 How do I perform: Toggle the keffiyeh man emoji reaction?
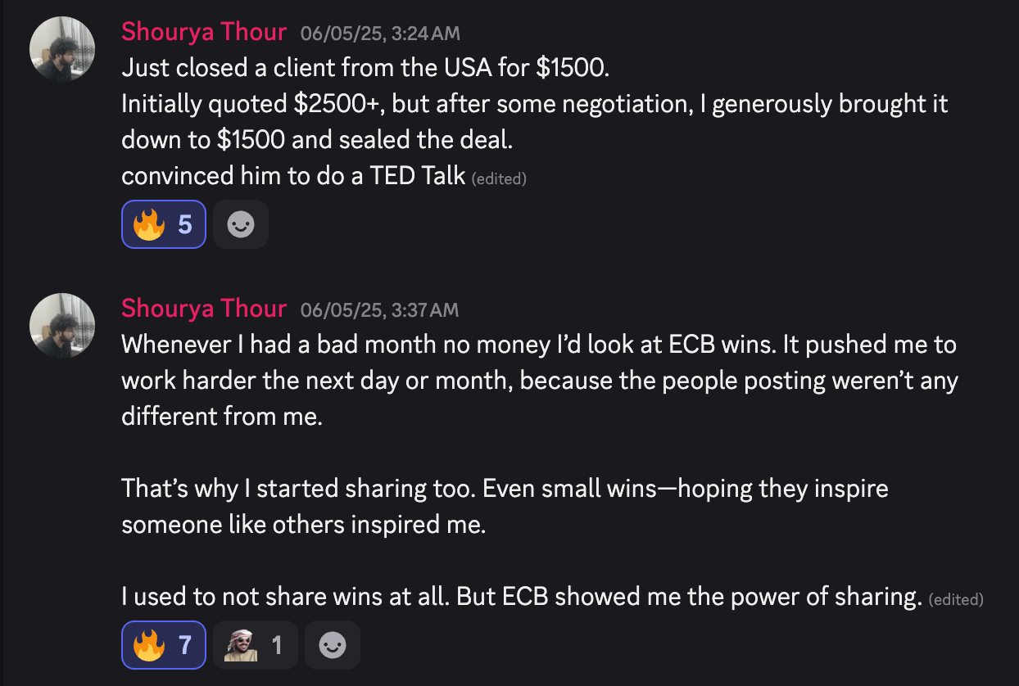tap(255, 645)
